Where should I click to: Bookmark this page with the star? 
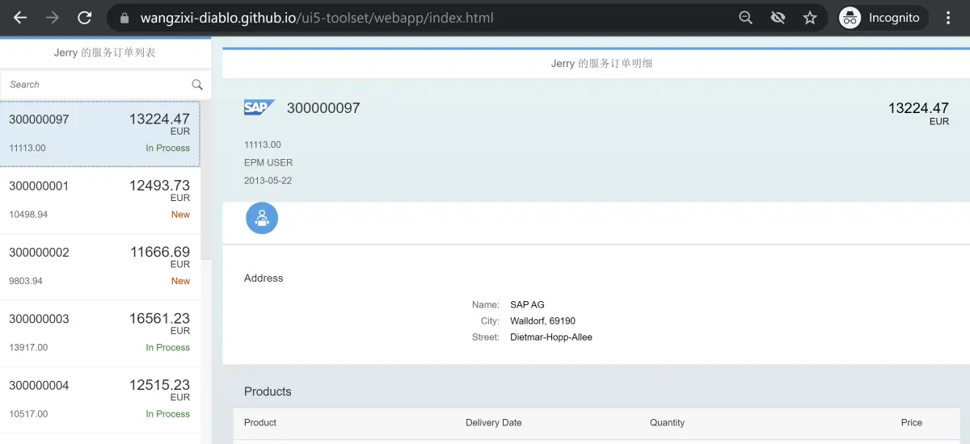[810, 18]
